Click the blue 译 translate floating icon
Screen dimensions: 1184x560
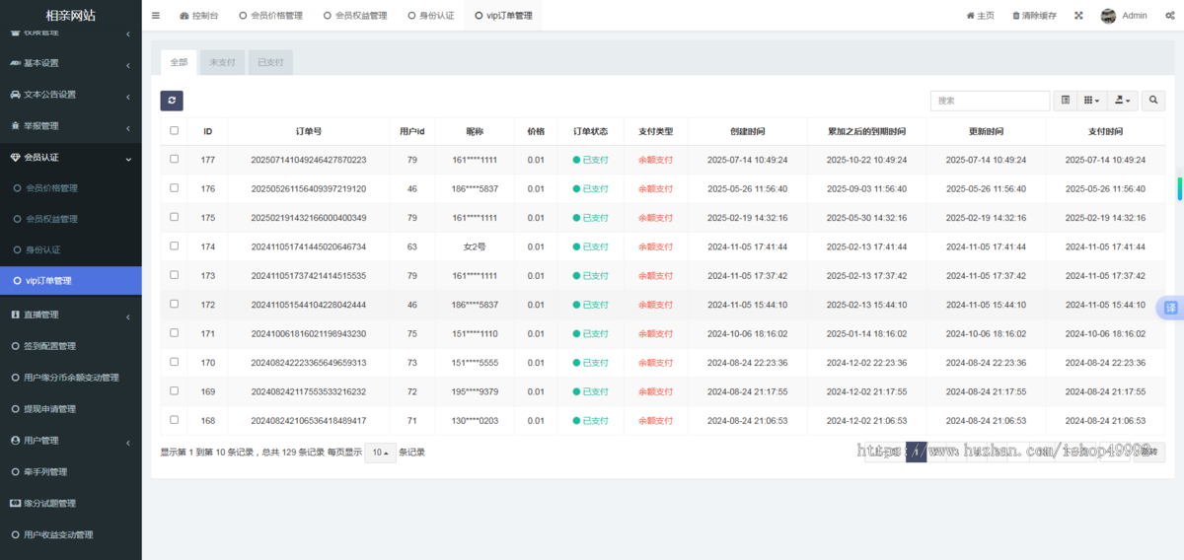[1170, 308]
